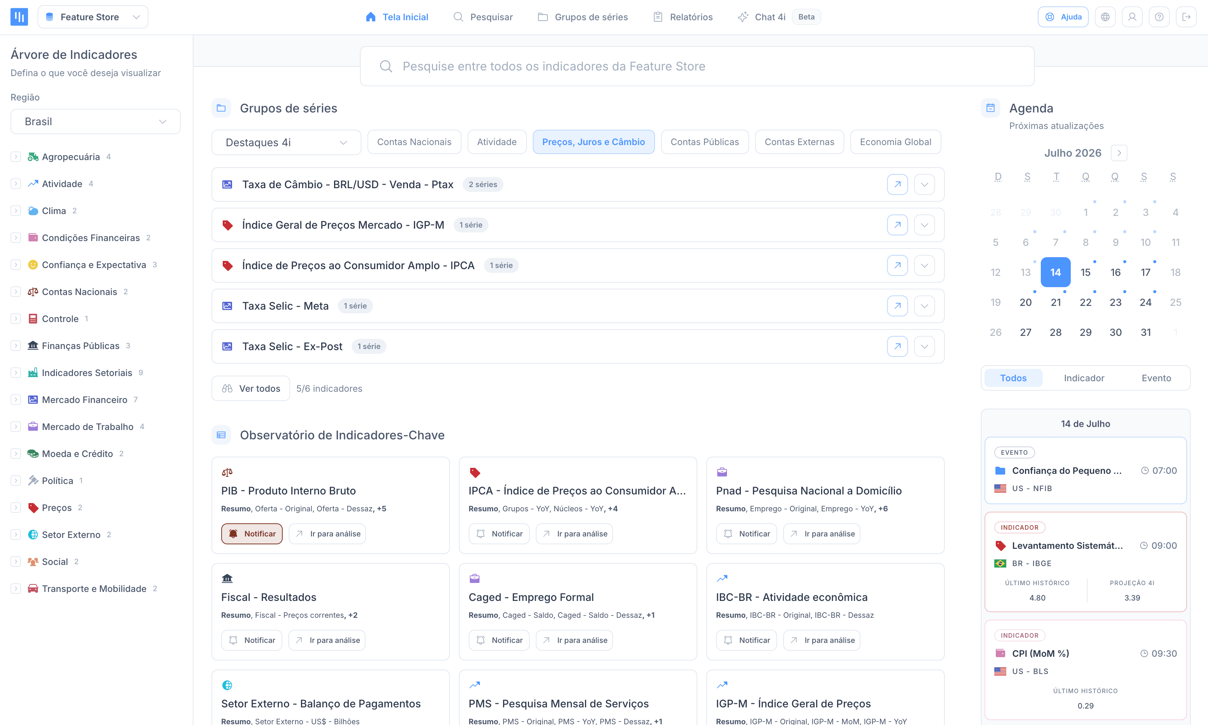Open the Feature Store product dropdown

point(93,17)
